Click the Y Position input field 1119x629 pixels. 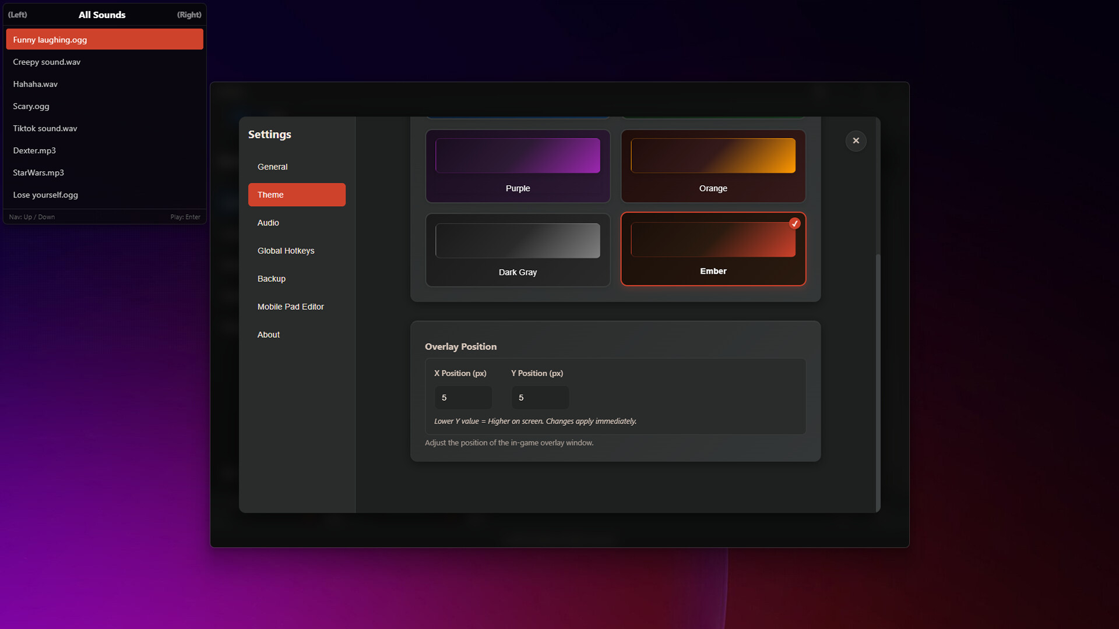point(540,397)
